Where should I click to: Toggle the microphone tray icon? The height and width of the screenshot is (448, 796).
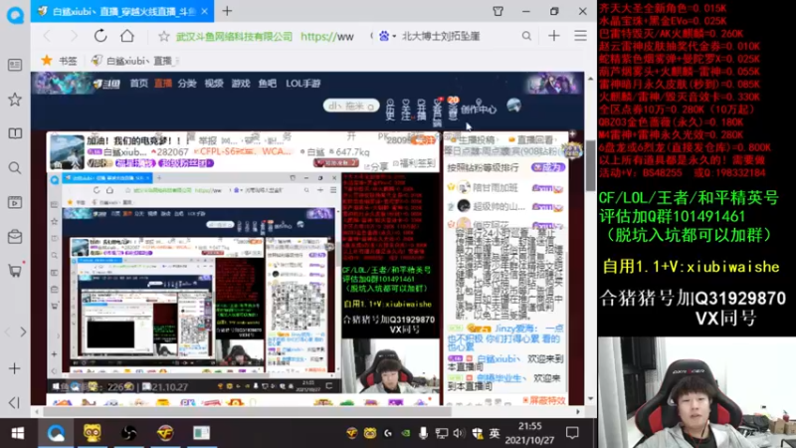[423, 433]
